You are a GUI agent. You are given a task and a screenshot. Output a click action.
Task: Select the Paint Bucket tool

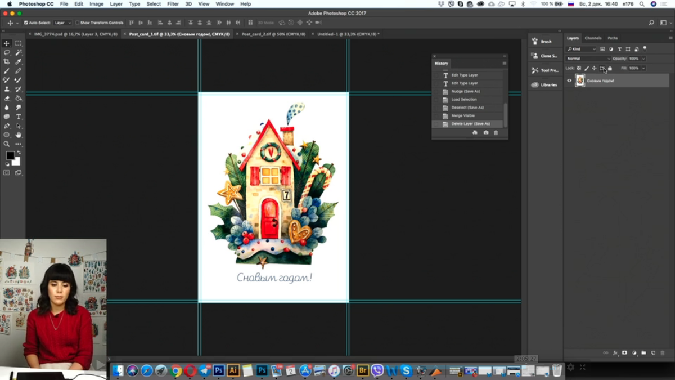click(x=19, y=98)
